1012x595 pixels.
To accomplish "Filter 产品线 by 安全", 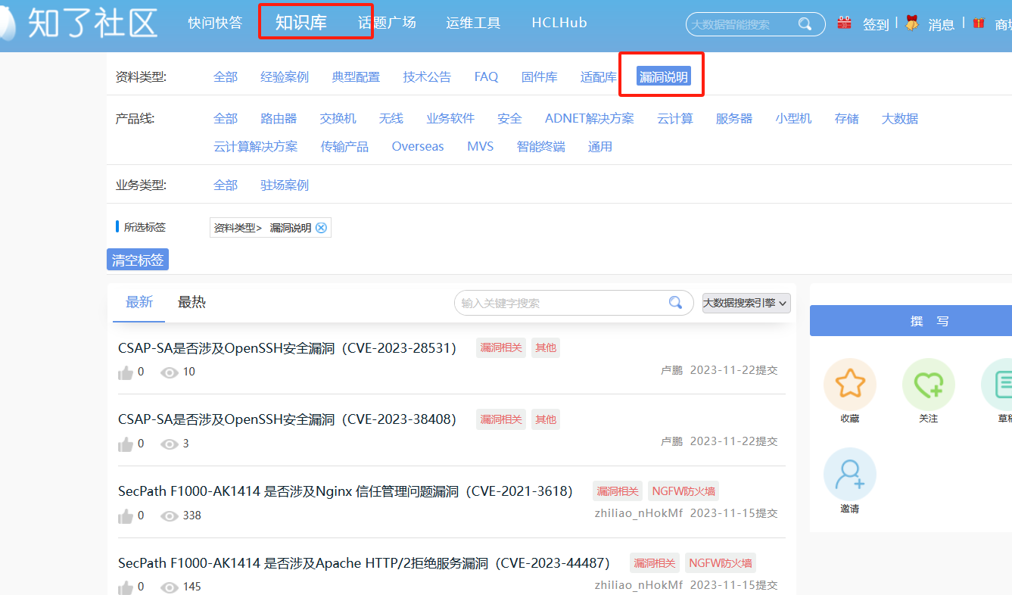I will (509, 118).
